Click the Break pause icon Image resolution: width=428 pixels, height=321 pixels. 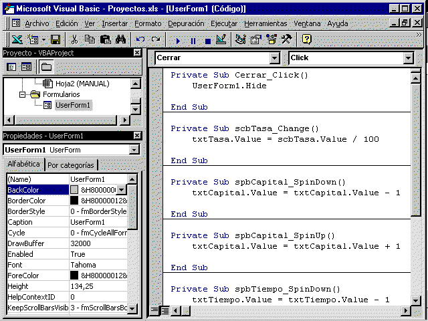[193, 41]
